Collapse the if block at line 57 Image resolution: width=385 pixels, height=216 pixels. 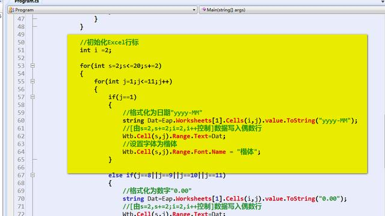click(x=32, y=97)
